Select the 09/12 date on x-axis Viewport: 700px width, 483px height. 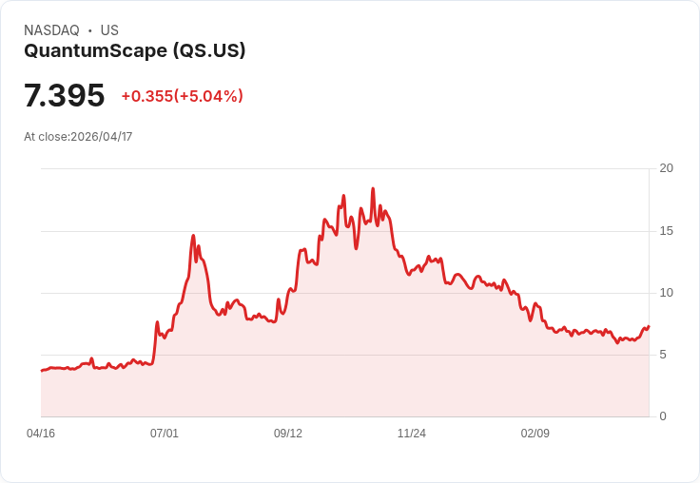(288, 434)
